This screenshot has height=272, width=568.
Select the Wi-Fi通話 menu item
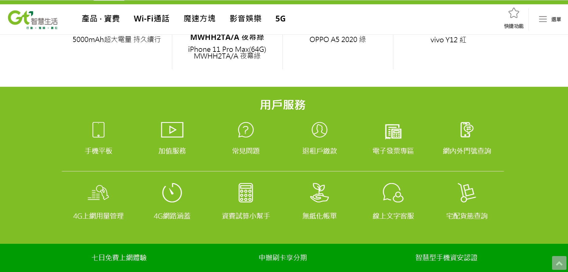coord(151,19)
